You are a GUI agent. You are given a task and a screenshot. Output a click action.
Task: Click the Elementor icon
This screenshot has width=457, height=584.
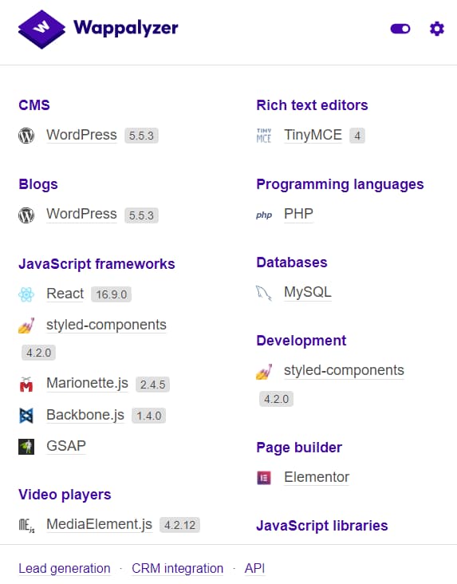point(264,477)
